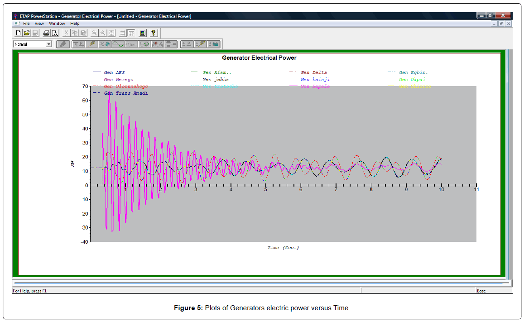Click the 'Gen Trans-Amadi' legend entry

point(120,93)
